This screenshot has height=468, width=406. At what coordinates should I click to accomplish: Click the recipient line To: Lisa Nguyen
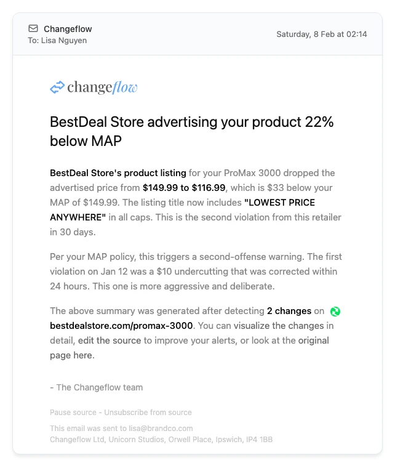tap(57, 41)
